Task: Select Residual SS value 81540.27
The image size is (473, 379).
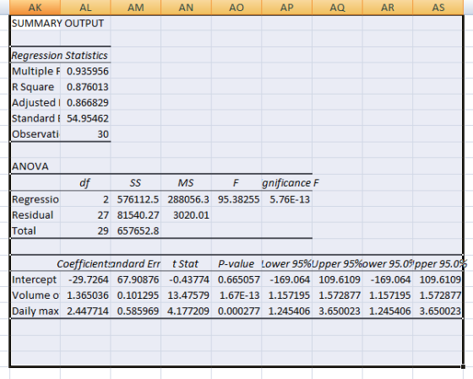Action: (136, 215)
